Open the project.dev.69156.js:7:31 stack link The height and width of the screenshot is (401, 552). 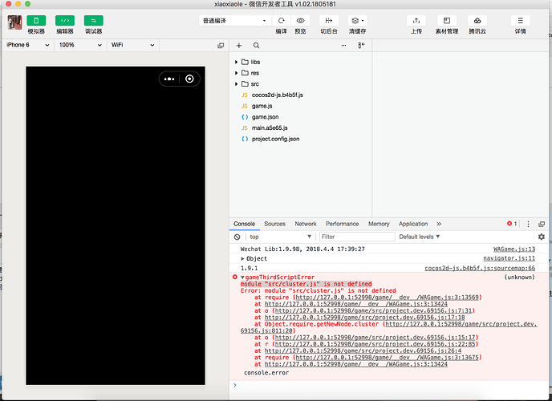(373, 310)
